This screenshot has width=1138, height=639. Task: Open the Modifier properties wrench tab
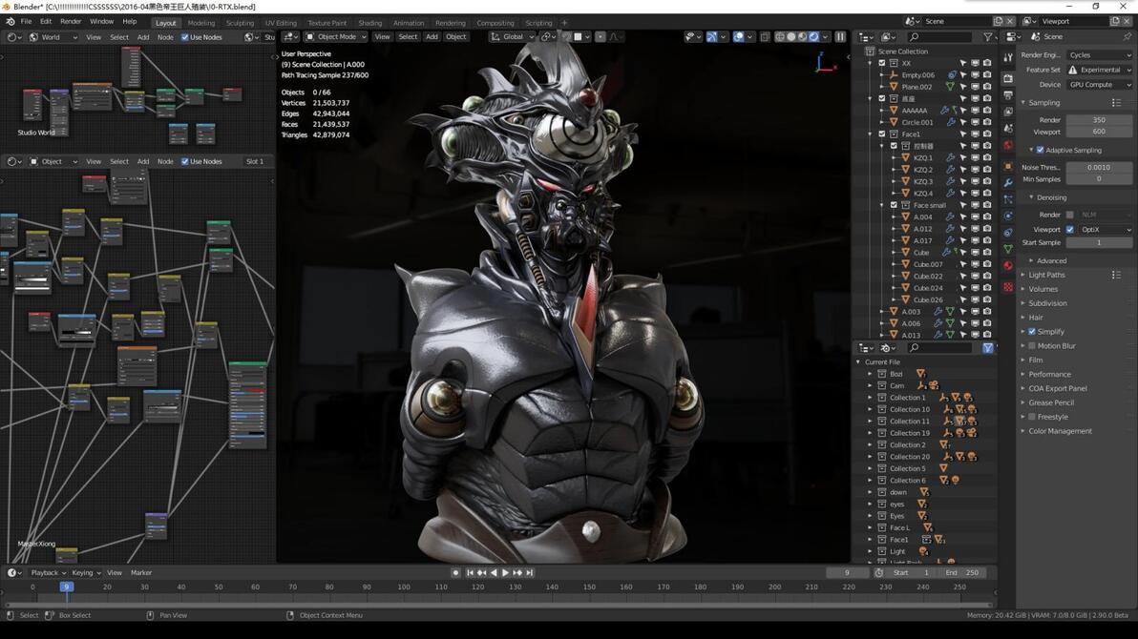coord(1008,183)
